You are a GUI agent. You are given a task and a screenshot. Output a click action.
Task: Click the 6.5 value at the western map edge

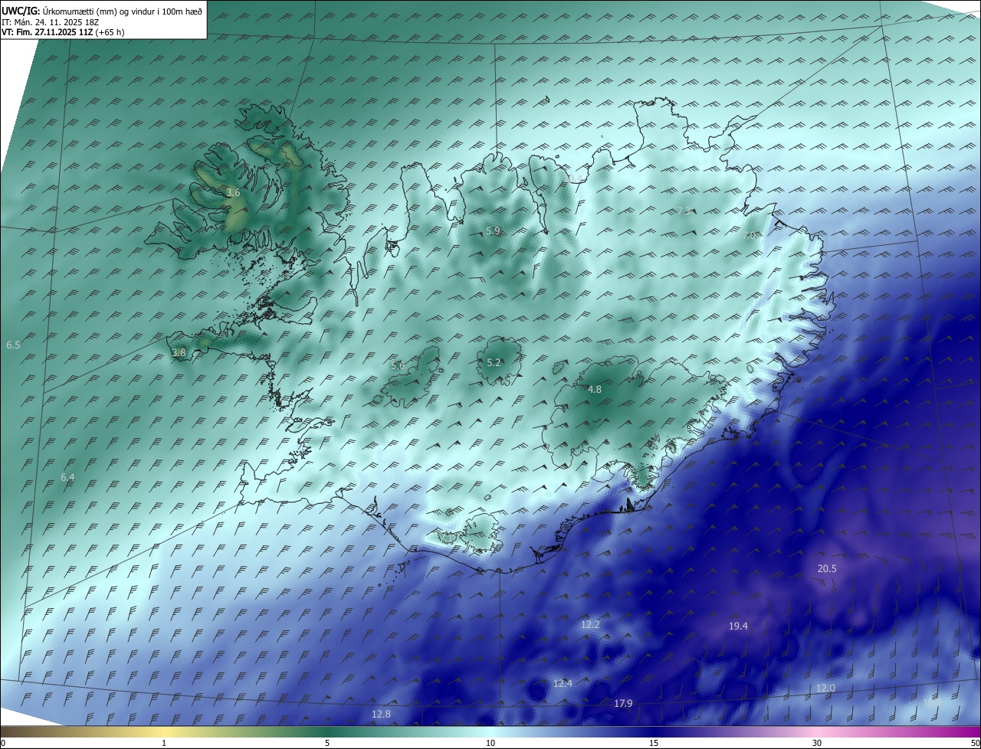tap(13, 345)
